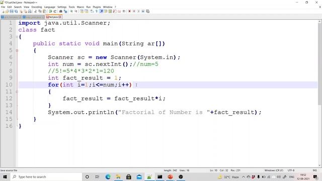Viewport: 322px width, 181px height.
Task: Run a macro multiple times icon
Action: click(x=143, y=11)
